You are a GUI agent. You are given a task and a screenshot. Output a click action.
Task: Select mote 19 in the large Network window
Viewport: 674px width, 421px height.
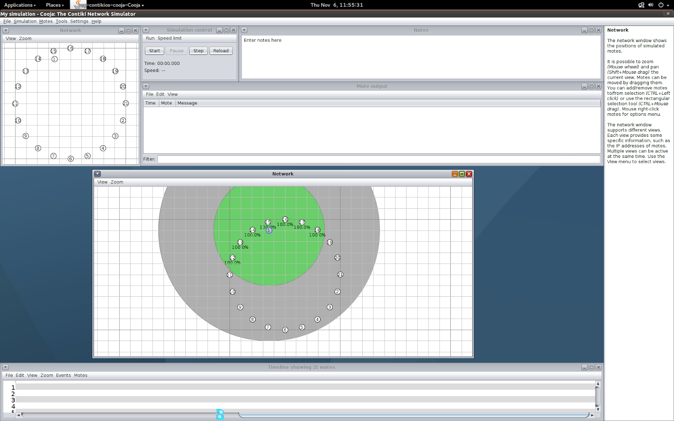(330, 242)
